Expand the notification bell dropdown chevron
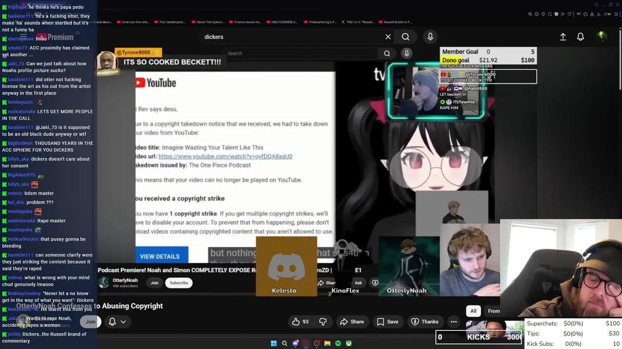622x349 pixels. [x=123, y=321]
